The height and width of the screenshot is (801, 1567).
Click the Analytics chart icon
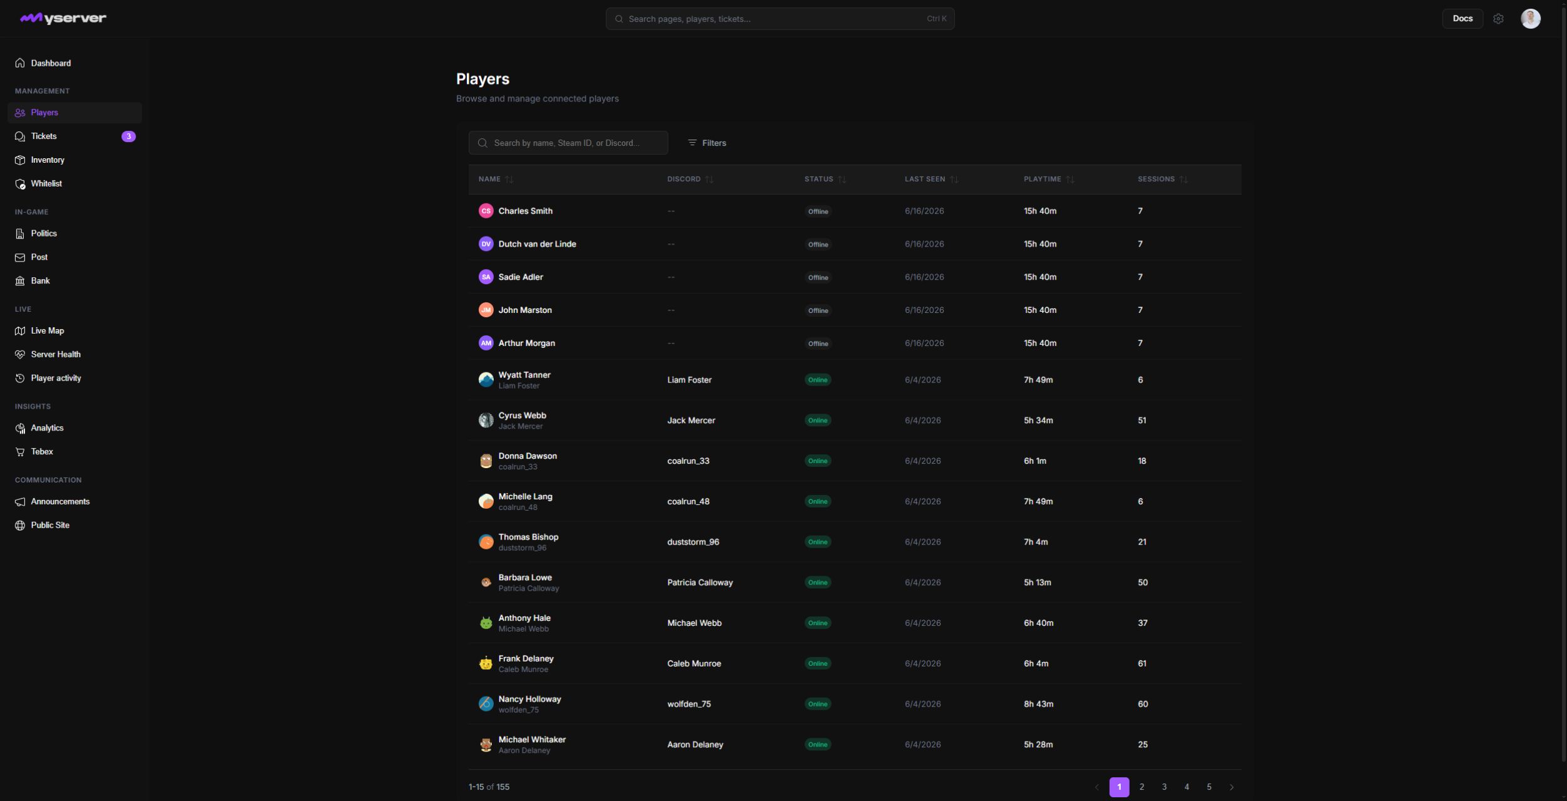click(20, 428)
